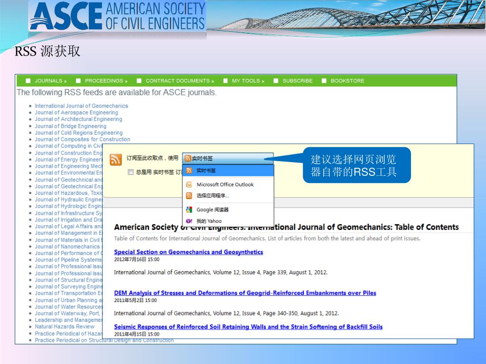486x364 pixels.
Task: Choose 我的 Yahoo from the list
Action: click(228, 221)
